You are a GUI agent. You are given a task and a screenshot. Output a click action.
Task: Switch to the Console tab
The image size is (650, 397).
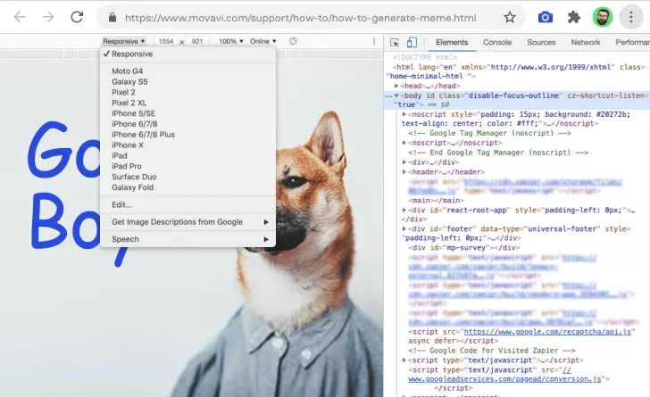497,42
